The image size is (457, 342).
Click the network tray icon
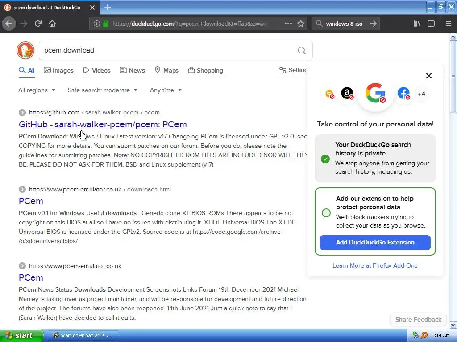tap(416, 335)
